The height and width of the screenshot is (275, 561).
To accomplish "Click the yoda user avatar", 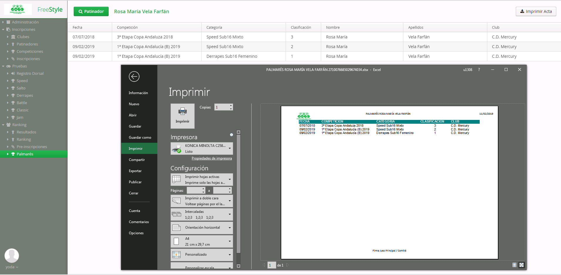I will [12, 256].
